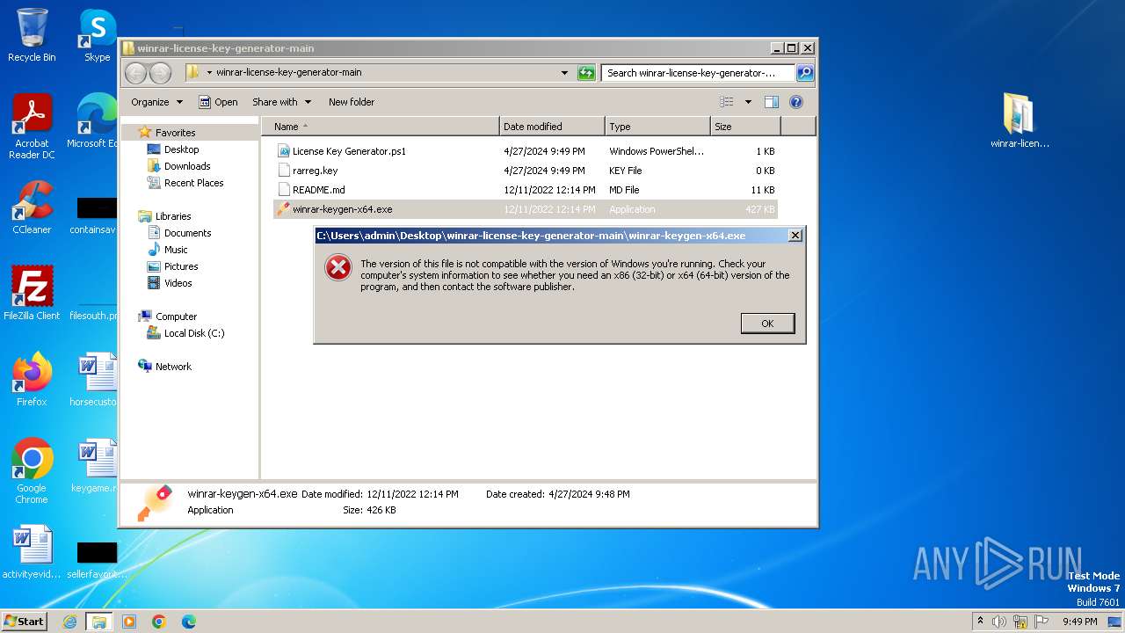This screenshot has width=1125, height=633.
Task: Click the refresh button beside address bar
Action: 586,73
